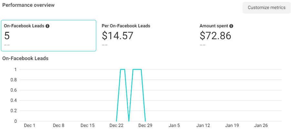Select the On-Facebook Leads metric card
The width and height of the screenshot is (291, 134).
click(48, 36)
